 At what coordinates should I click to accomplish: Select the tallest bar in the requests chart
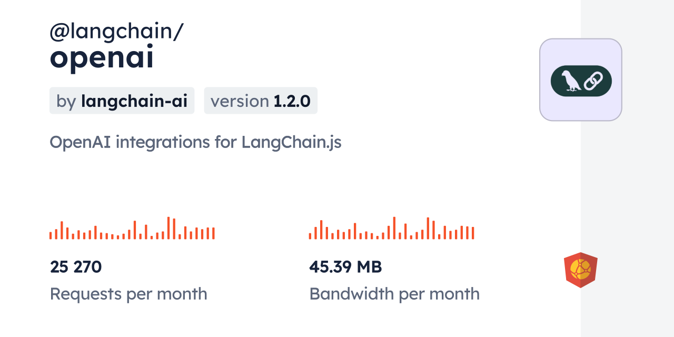(x=168, y=228)
